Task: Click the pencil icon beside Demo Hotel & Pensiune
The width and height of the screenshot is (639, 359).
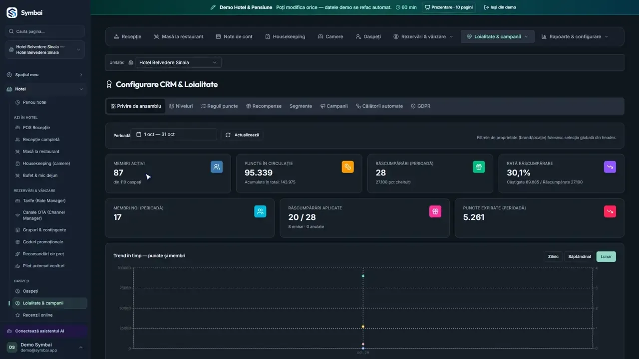Action: [x=213, y=7]
